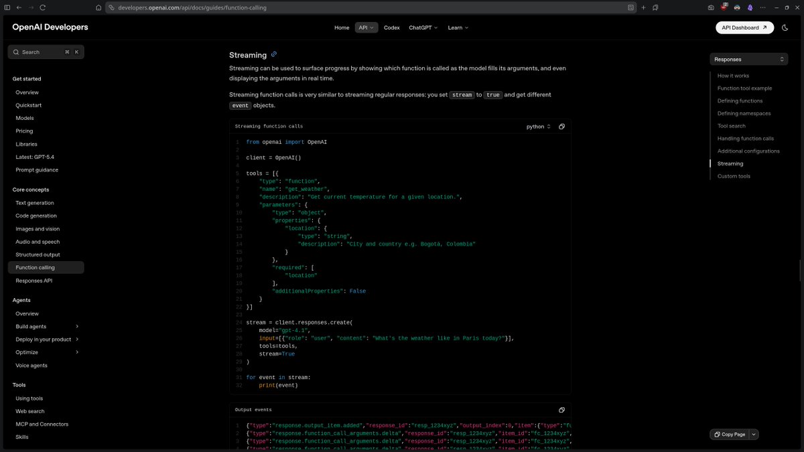
Task: Open the API Dashboard button
Action: click(x=744, y=27)
